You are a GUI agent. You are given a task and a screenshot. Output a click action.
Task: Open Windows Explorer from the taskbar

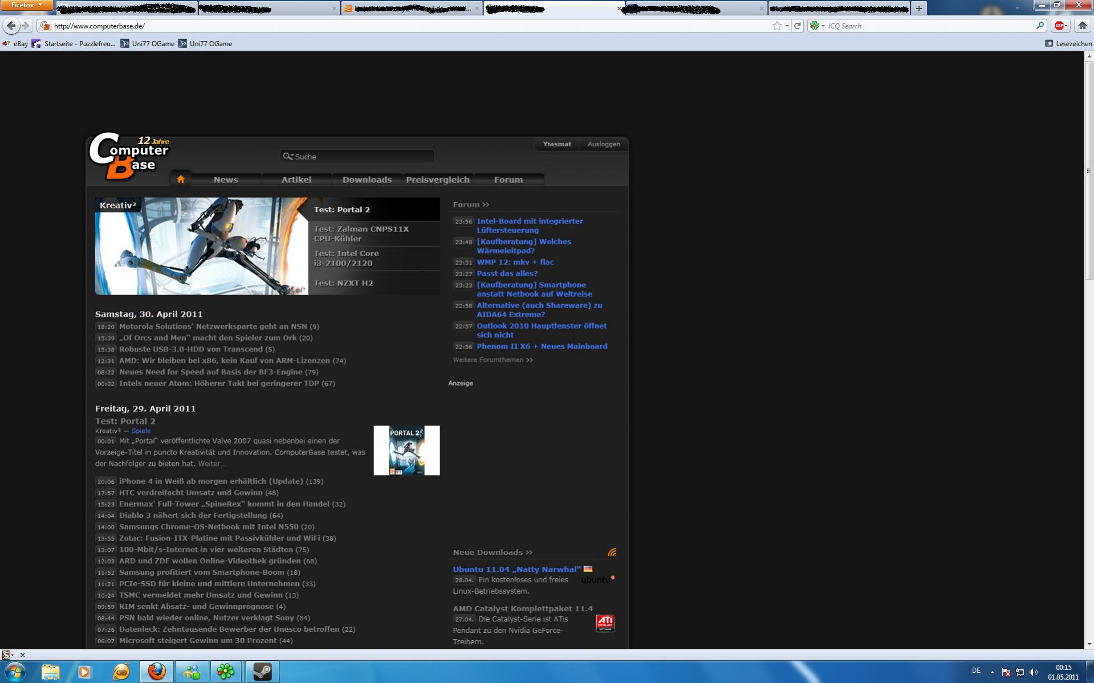click(x=50, y=672)
